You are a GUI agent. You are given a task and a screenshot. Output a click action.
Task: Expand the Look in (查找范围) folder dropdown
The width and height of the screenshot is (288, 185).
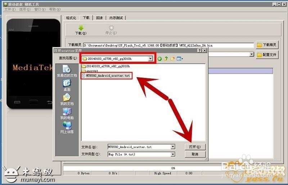point(150,59)
